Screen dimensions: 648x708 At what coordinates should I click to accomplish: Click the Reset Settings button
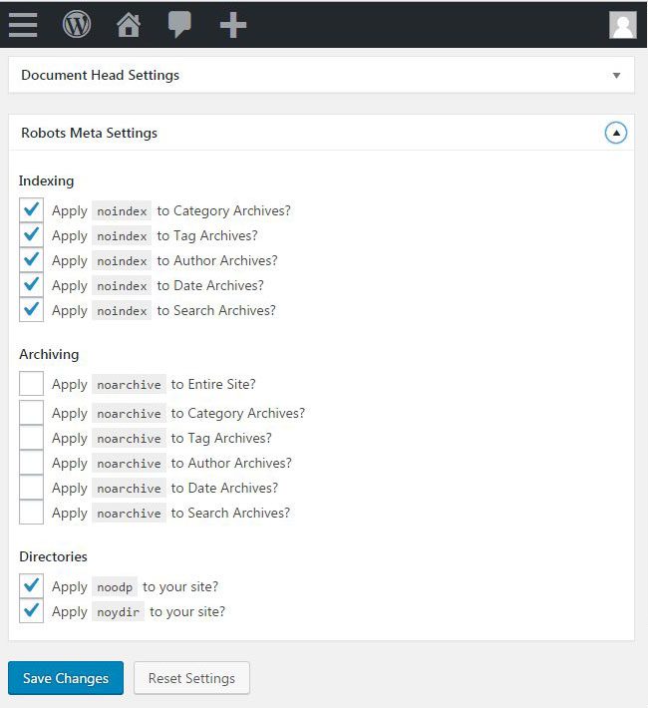pos(191,678)
